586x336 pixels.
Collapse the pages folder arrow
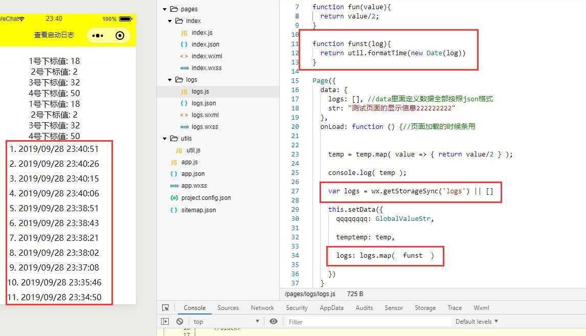pos(165,9)
